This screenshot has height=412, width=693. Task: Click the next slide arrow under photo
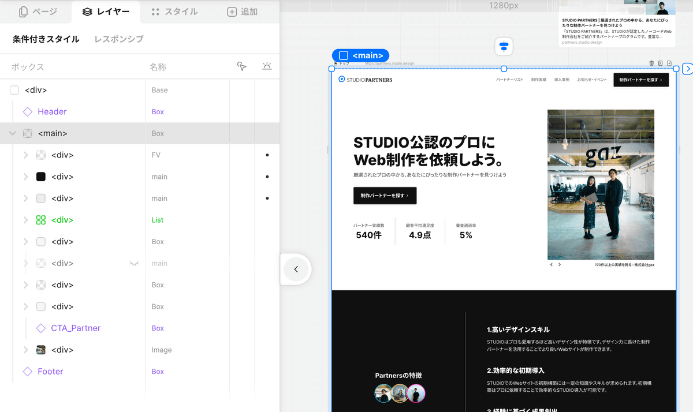tap(559, 265)
